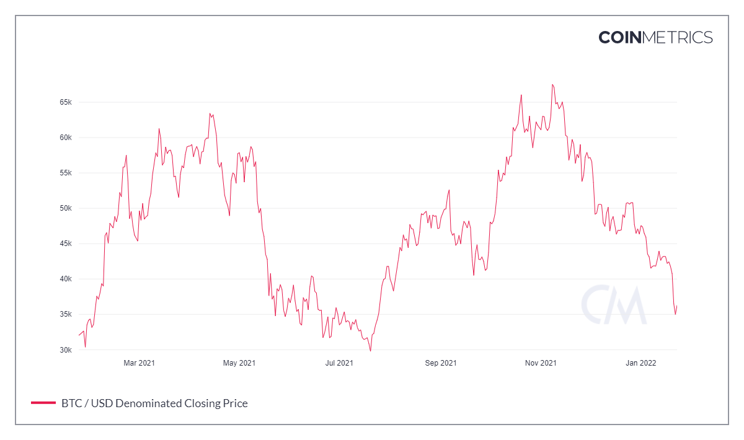Click the lowest price point in July 2021
744x440 pixels.
(370, 351)
